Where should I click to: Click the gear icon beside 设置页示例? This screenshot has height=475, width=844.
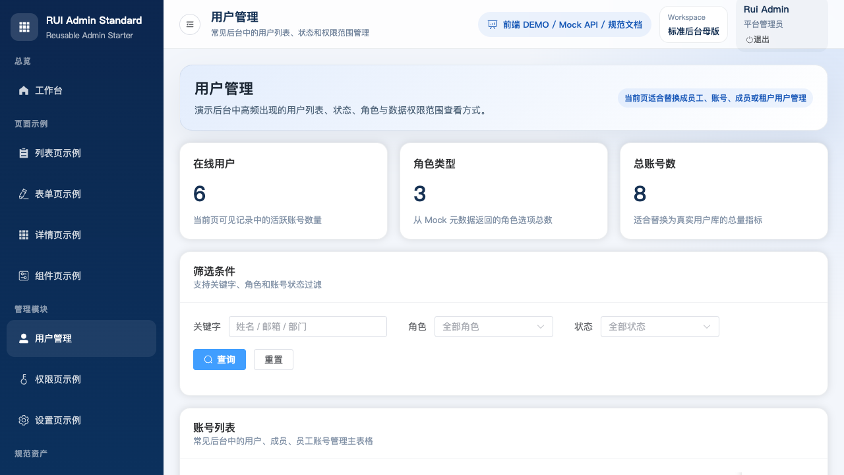point(24,420)
